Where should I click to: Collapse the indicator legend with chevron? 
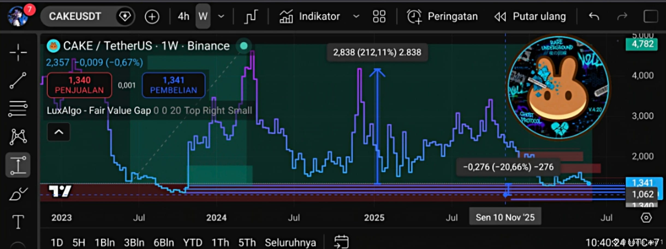59,132
